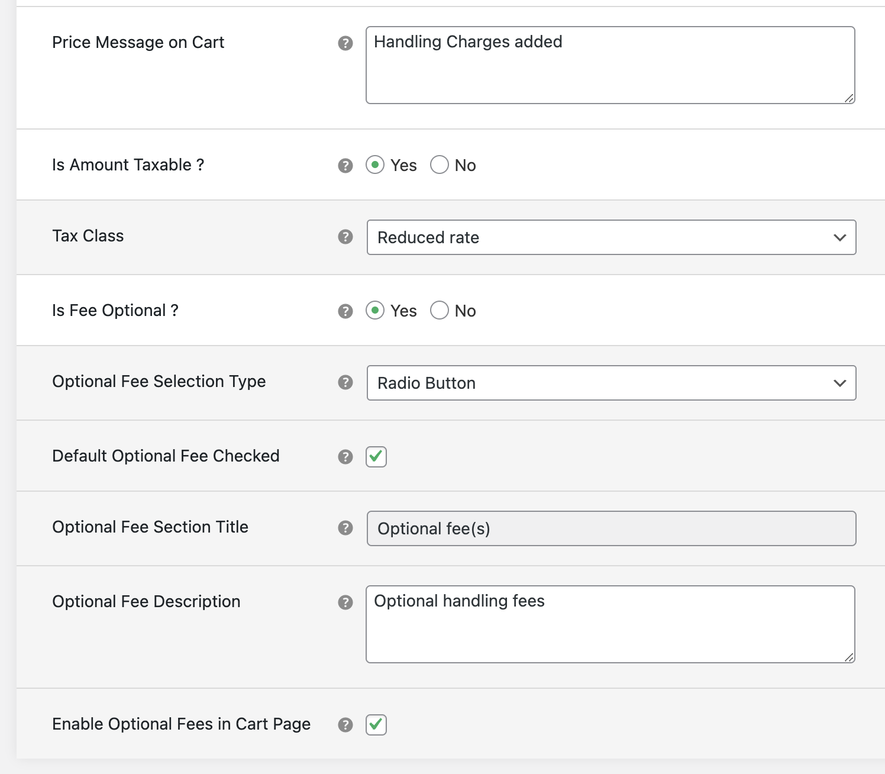The width and height of the screenshot is (885, 774).
Task: Click into Optional Fee Description textarea
Action: tap(611, 624)
